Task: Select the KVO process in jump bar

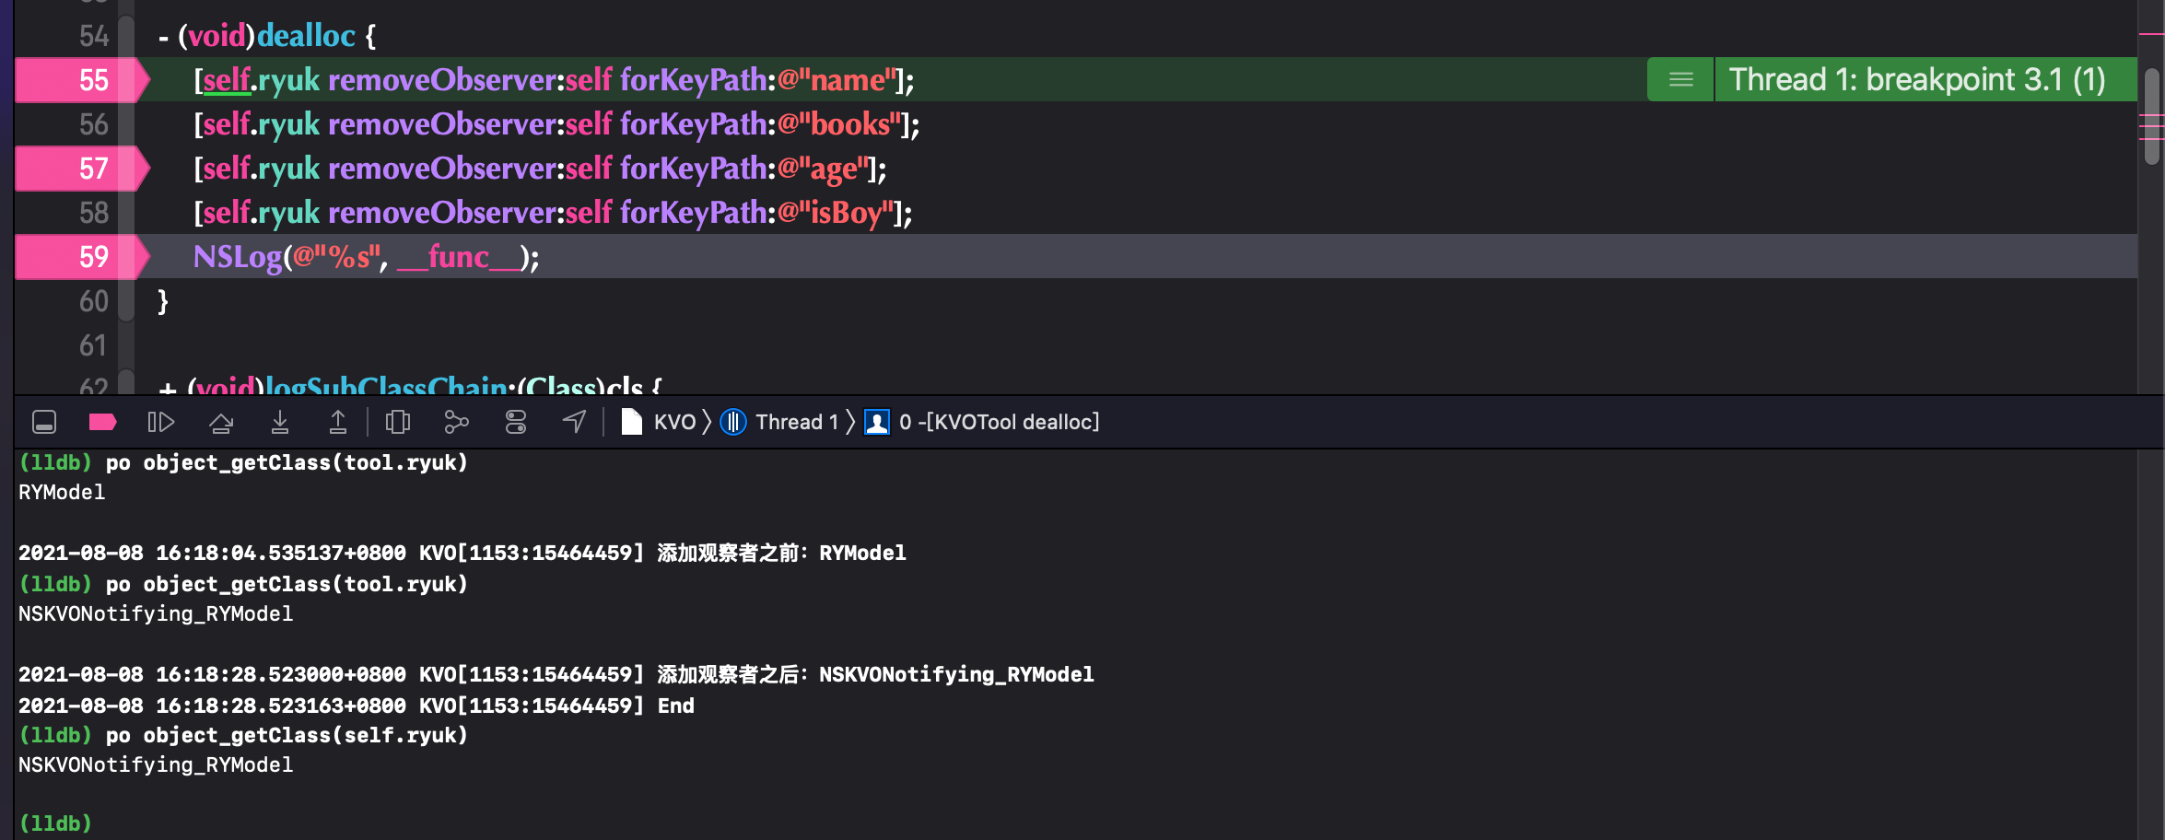Action: pyautogui.click(x=660, y=422)
